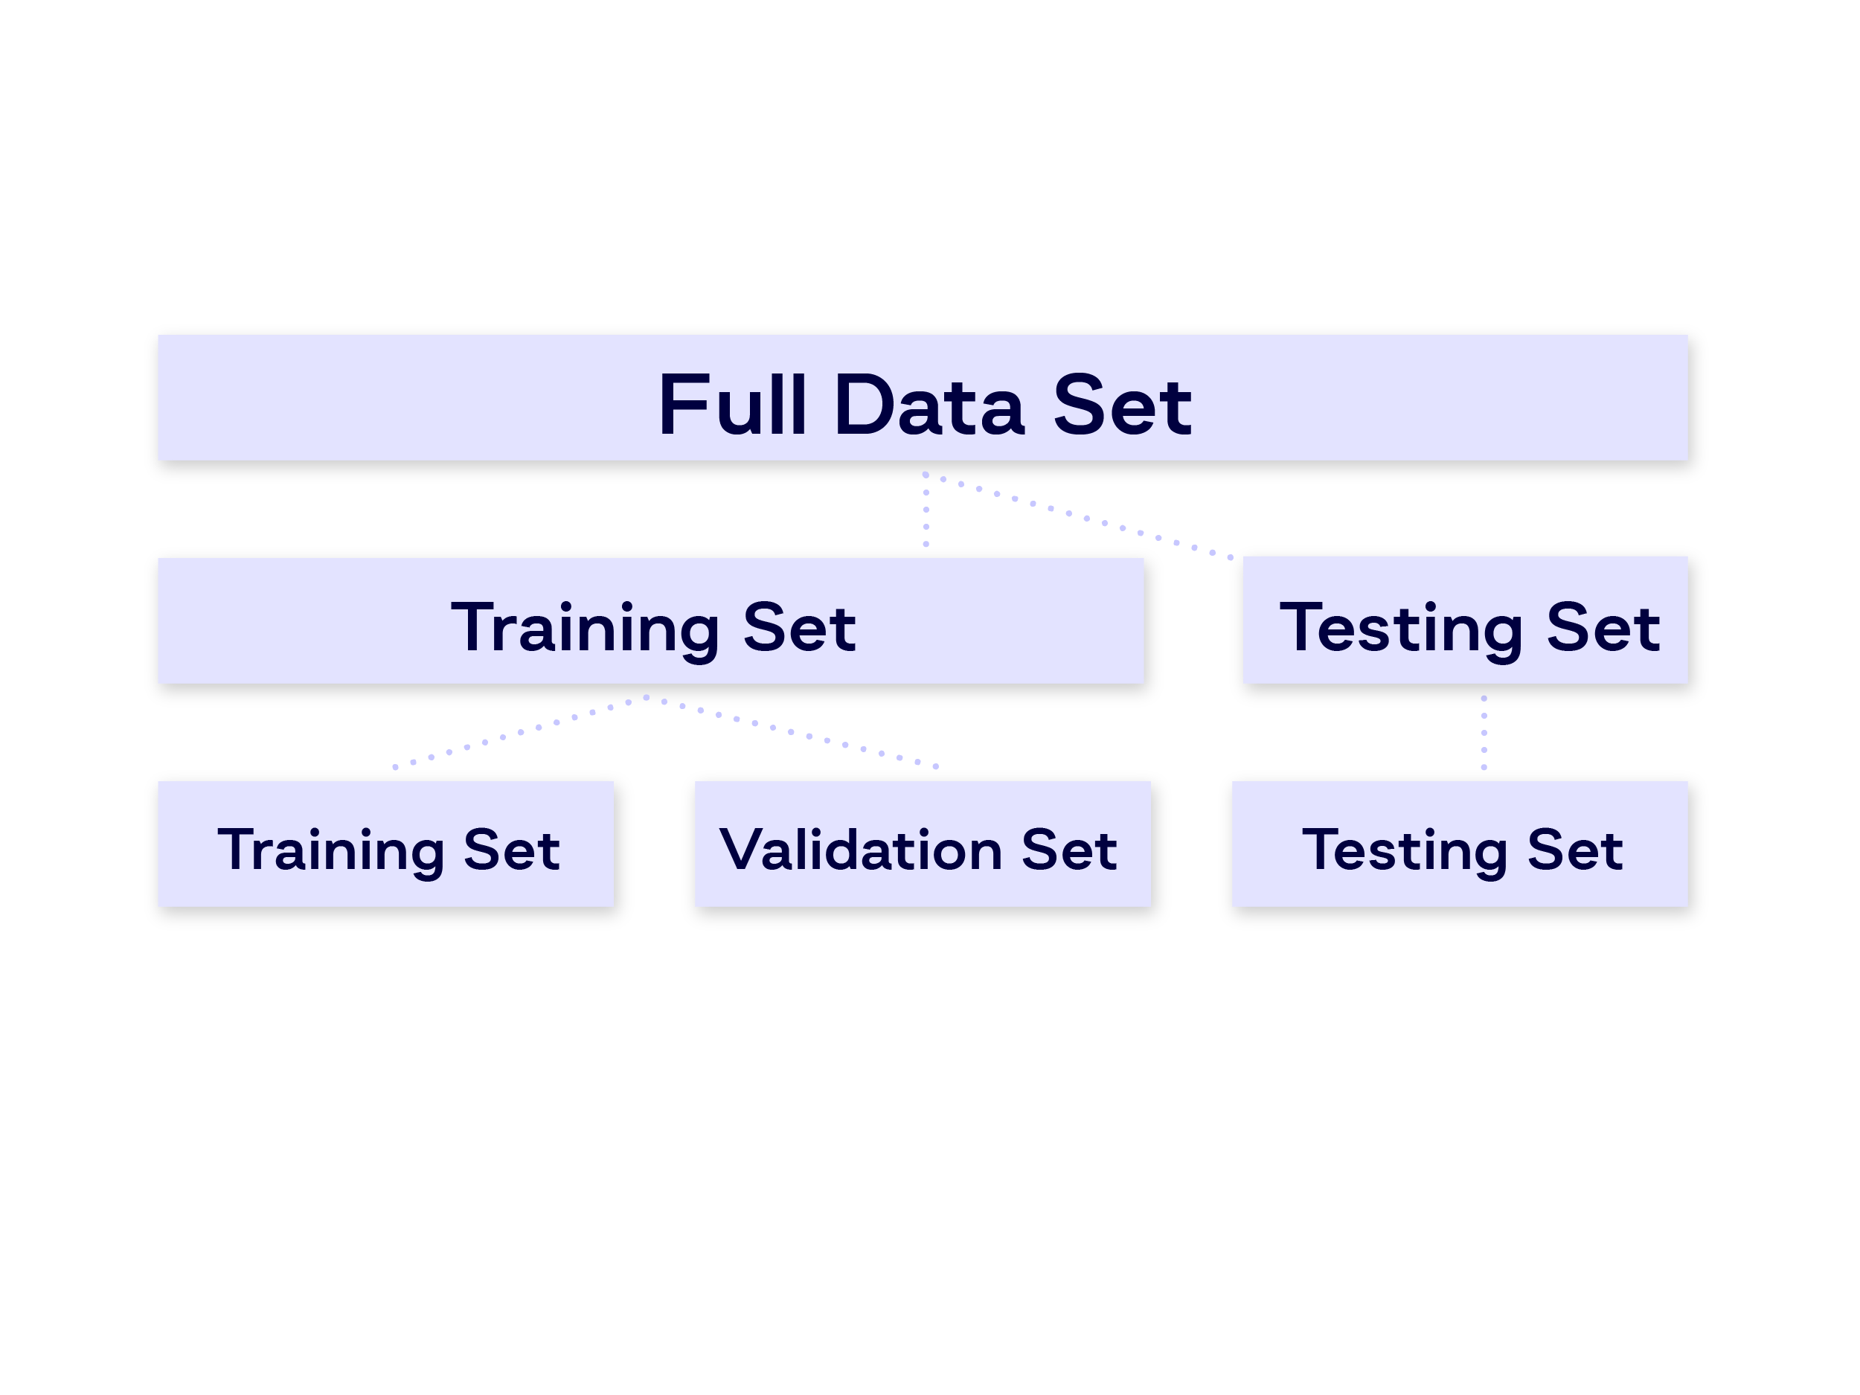The image size is (1860, 1395).
Task: Click the Validation Set box
Action: [x=923, y=844]
